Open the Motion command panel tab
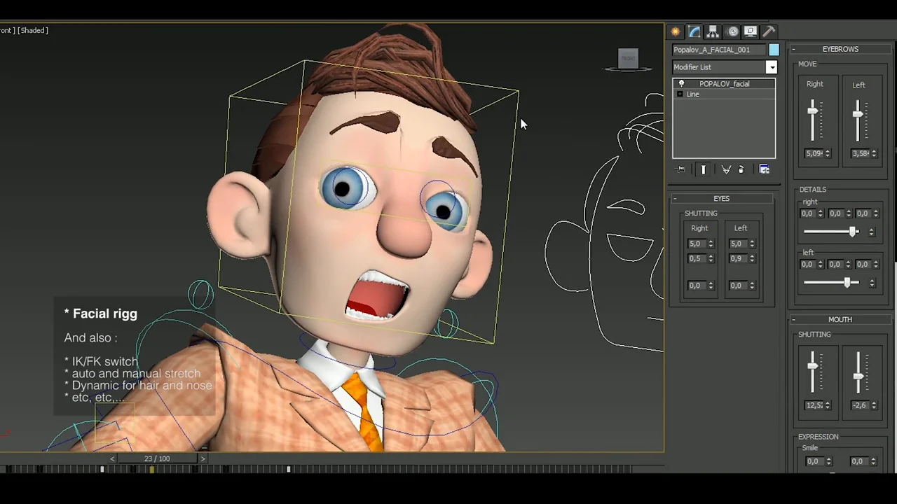The height and width of the screenshot is (504, 897). point(732,31)
